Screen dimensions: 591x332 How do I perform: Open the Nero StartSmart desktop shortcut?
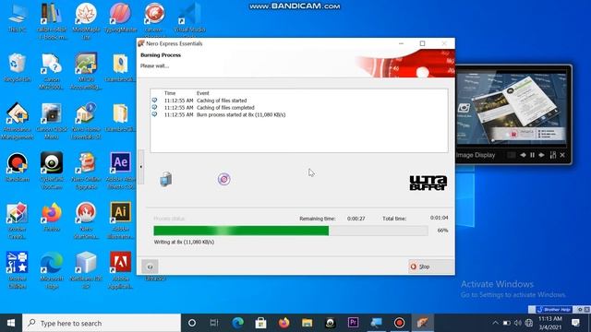pos(86,220)
